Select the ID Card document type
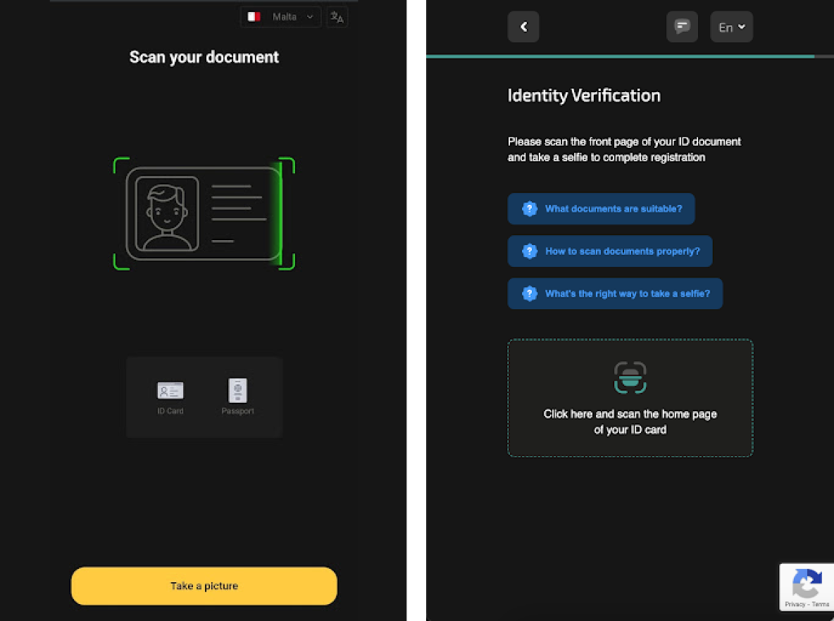Viewport: 834px width, 621px height. tap(170, 396)
